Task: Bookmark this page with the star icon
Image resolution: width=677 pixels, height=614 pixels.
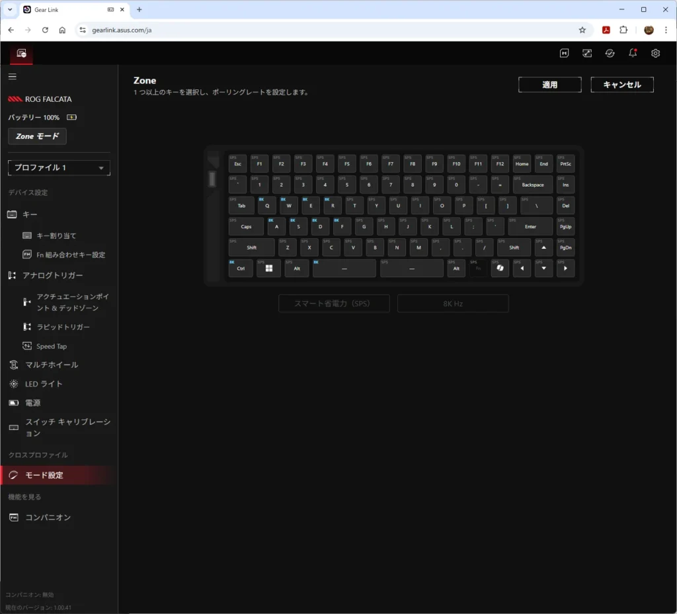Action: (582, 30)
